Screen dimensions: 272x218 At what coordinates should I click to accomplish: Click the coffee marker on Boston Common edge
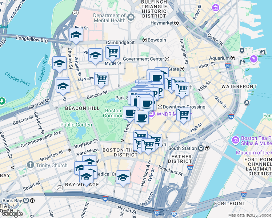coord(130,114)
